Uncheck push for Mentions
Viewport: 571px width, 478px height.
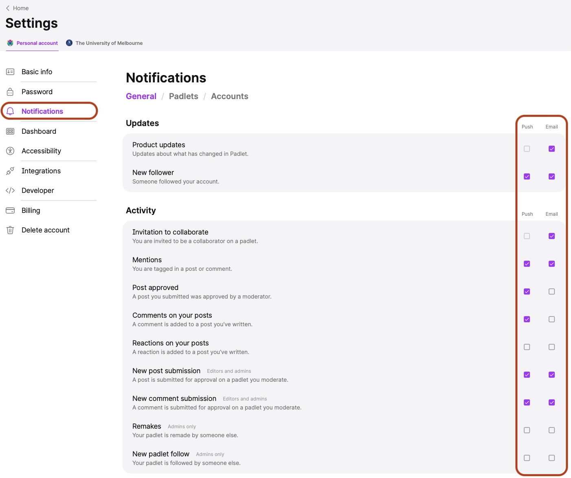pyautogui.click(x=527, y=264)
